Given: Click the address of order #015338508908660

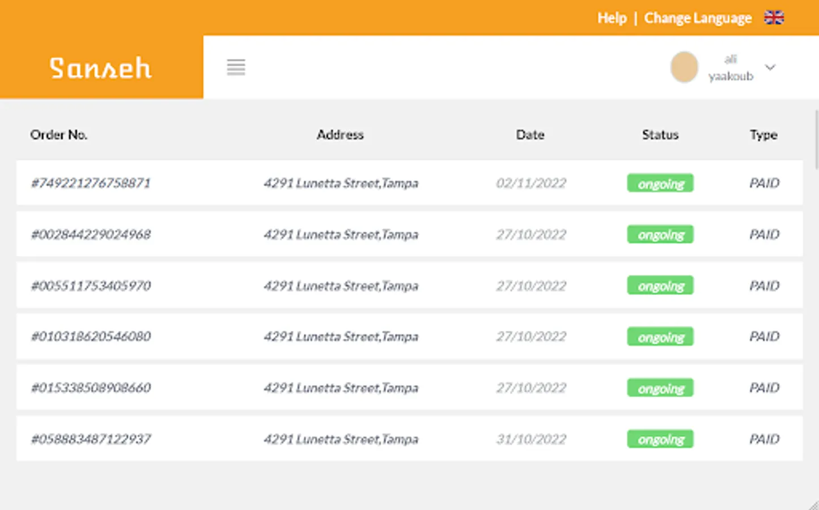Looking at the screenshot, I should click(x=341, y=388).
